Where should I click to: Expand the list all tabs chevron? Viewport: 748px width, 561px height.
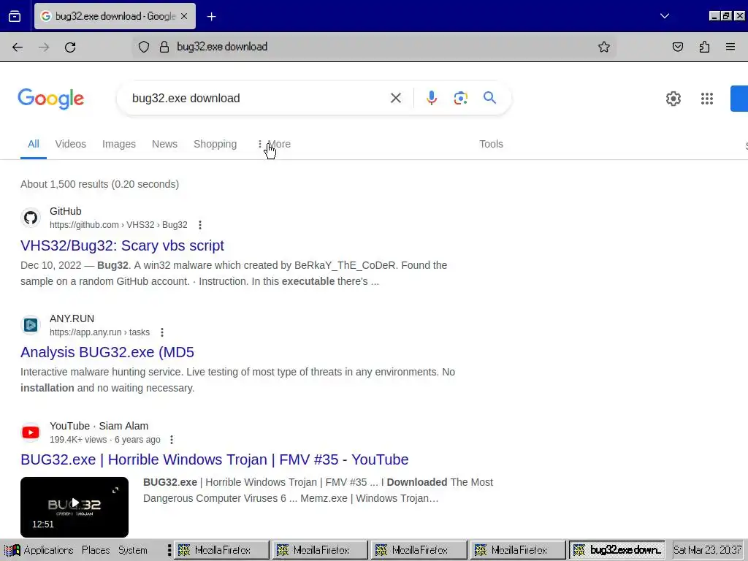pyautogui.click(x=664, y=16)
